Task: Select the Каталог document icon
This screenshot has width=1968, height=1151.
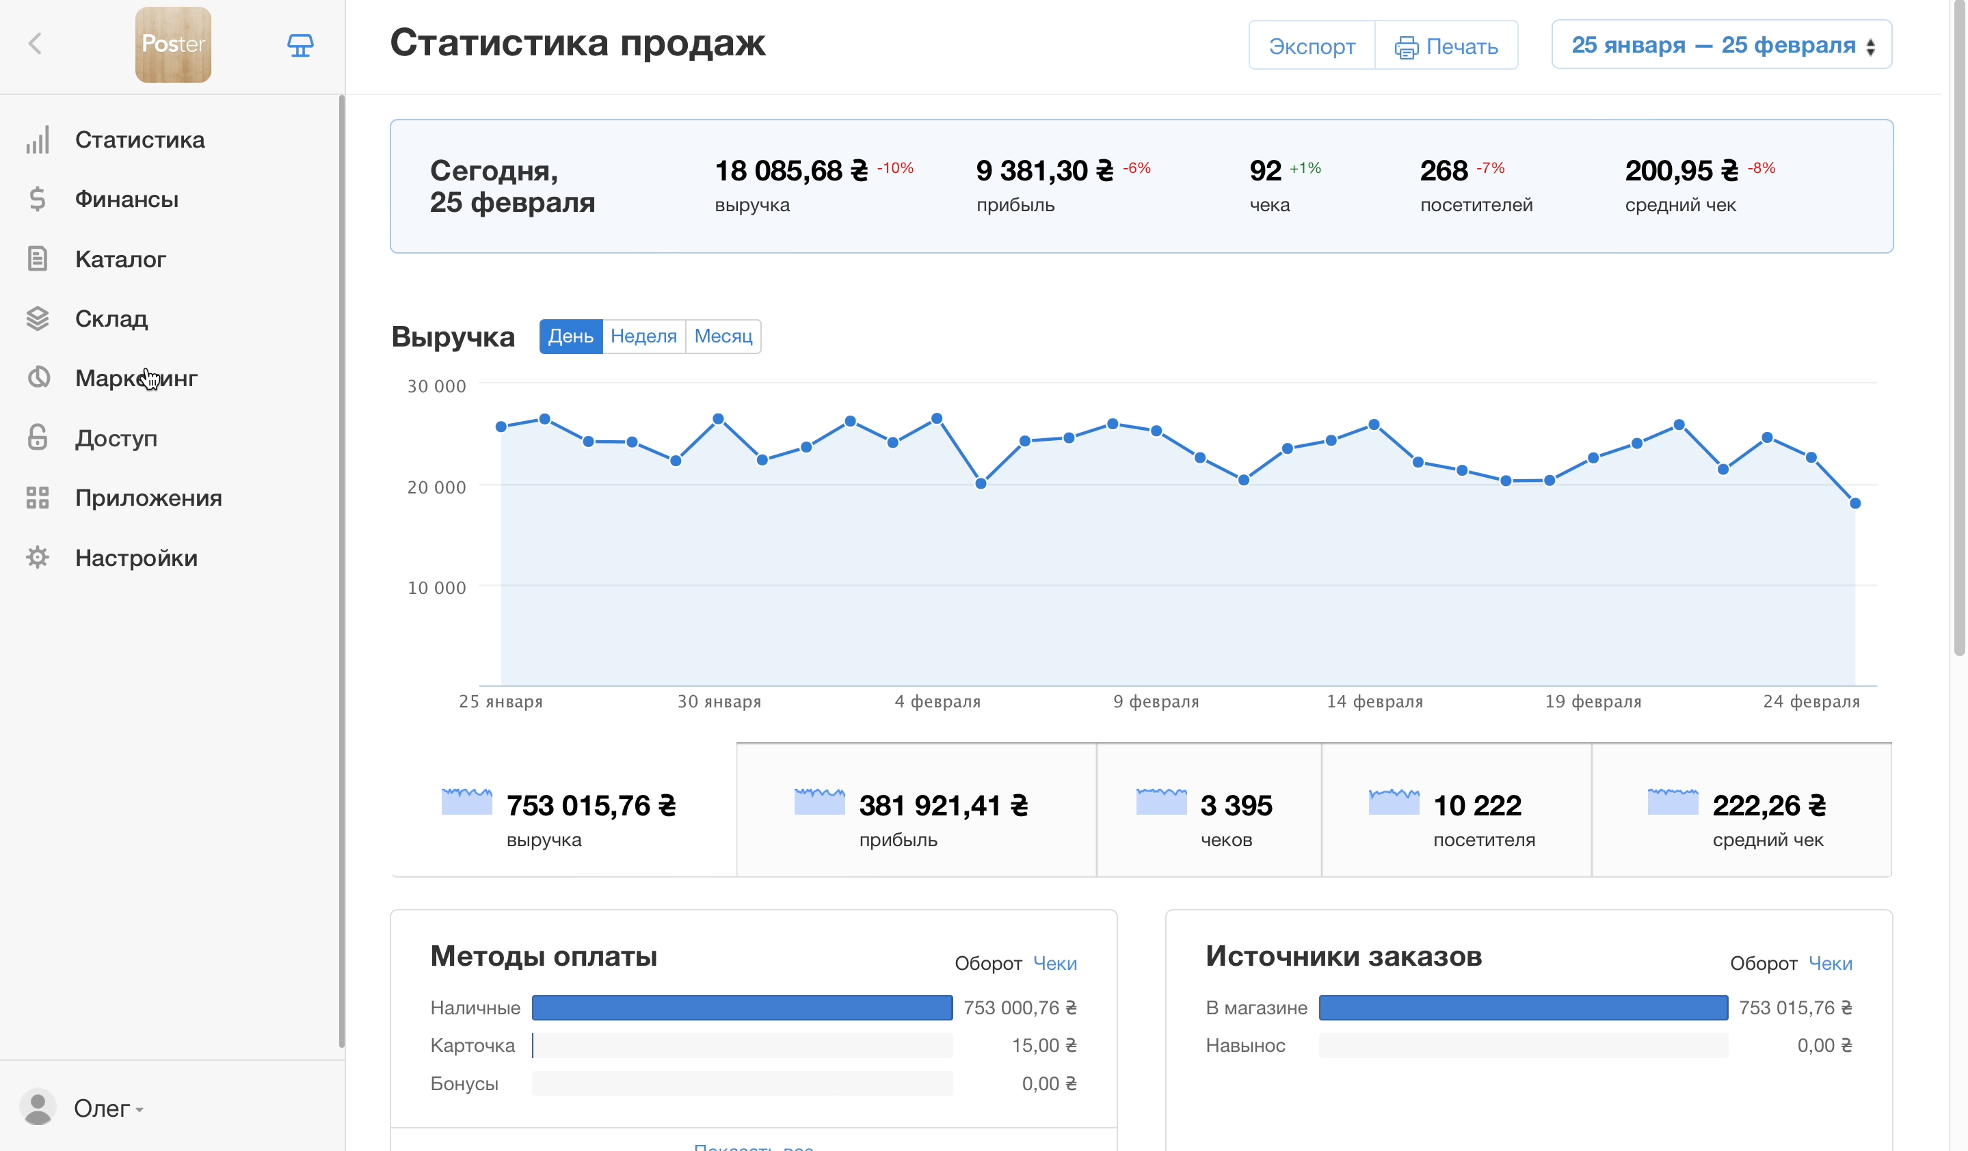Action: (x=38, y=258)
